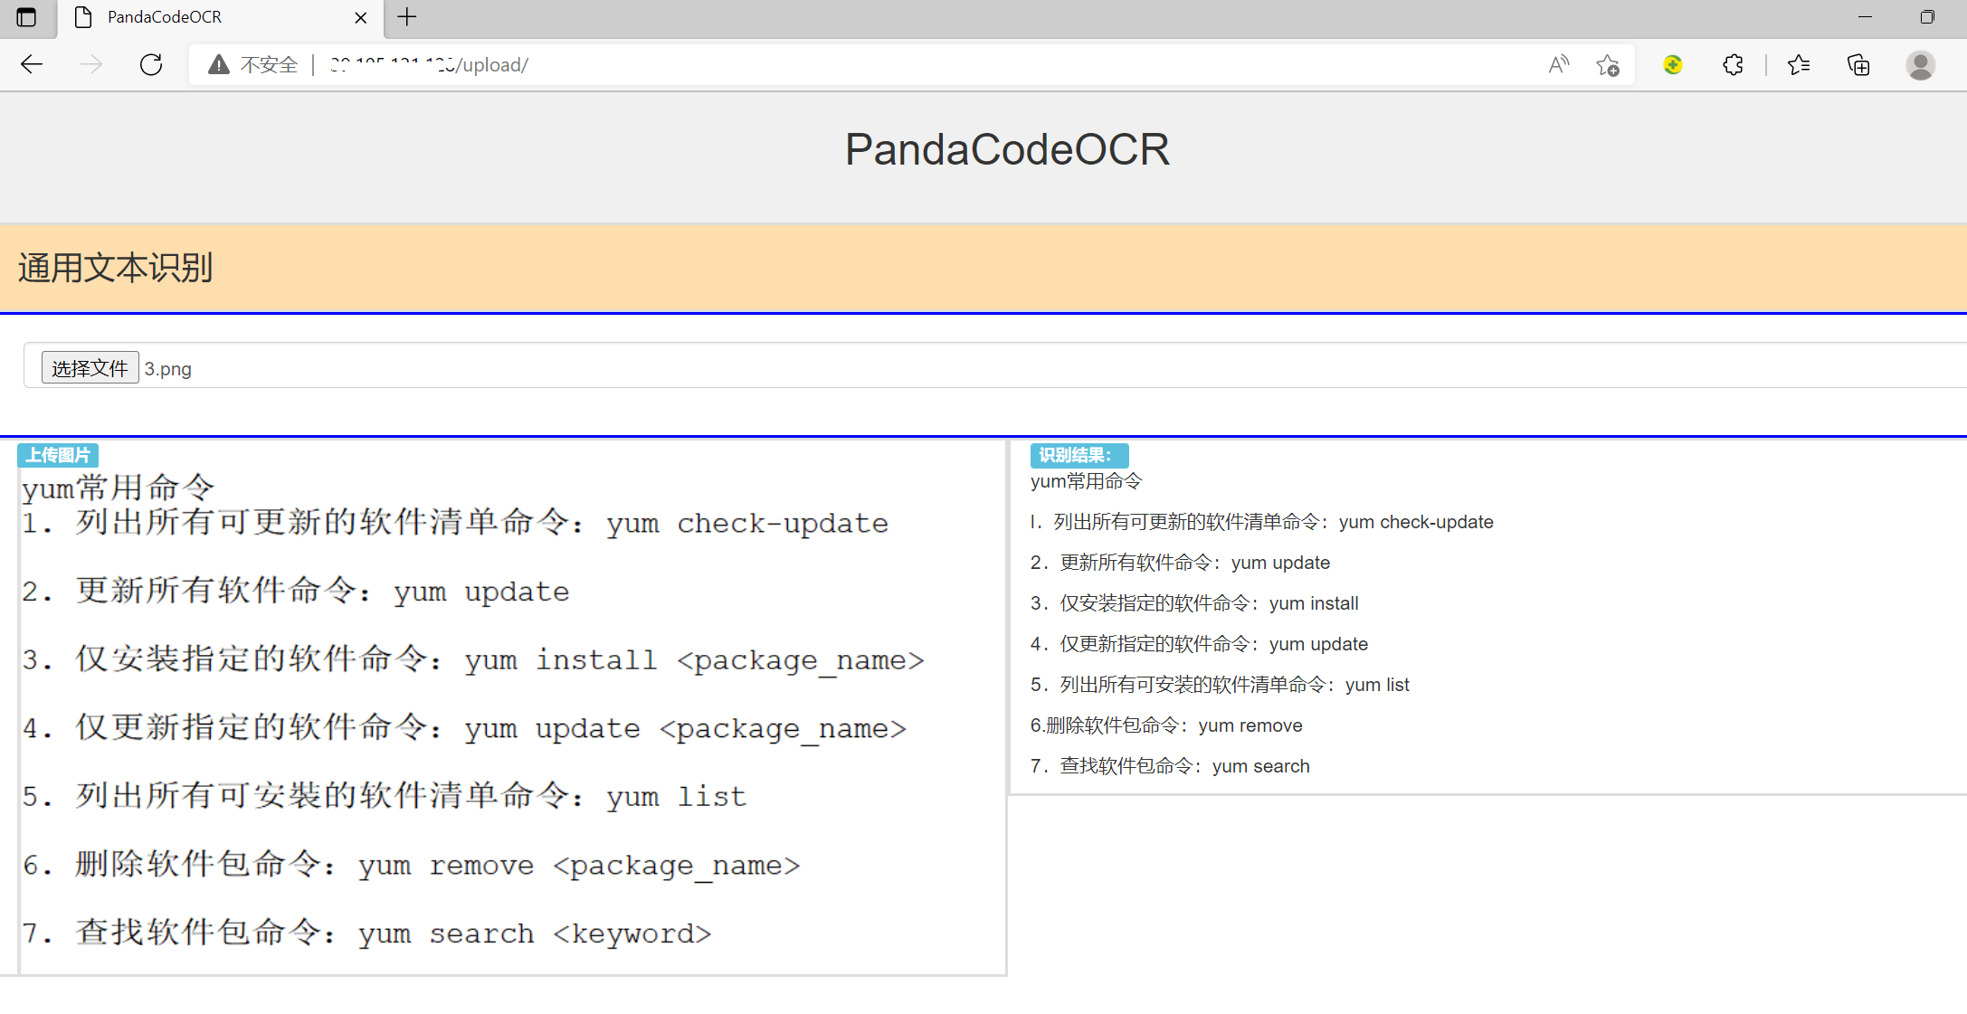
Task: Reload the page with refresh icon
Action: [x=151, y=64]
